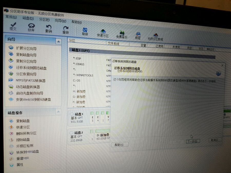The height and width of the screenshot is (173, 231).
Task: Open NTFS与FAT32转换器
Action: point(27,80)
